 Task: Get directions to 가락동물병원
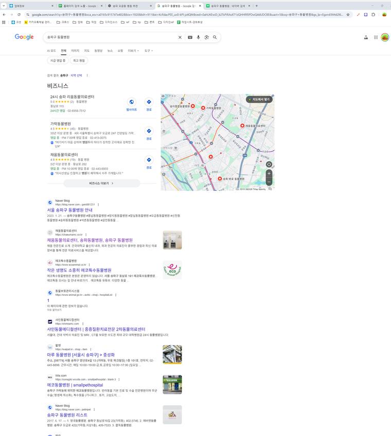149,134
